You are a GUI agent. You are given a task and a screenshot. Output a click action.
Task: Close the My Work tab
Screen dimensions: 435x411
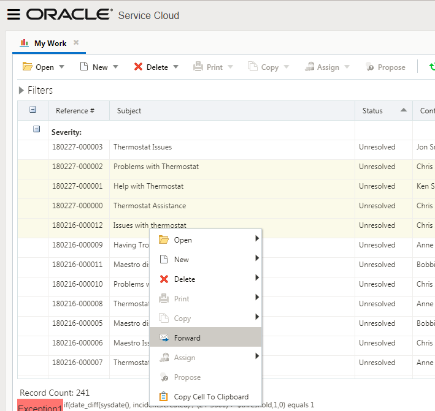[x=76, y=43]
